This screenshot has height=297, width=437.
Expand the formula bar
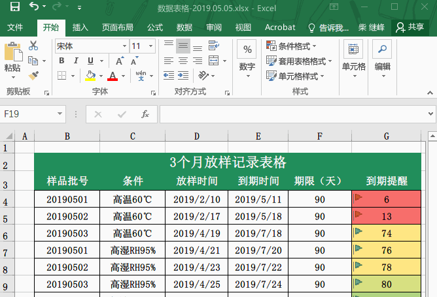click(430, 114)
